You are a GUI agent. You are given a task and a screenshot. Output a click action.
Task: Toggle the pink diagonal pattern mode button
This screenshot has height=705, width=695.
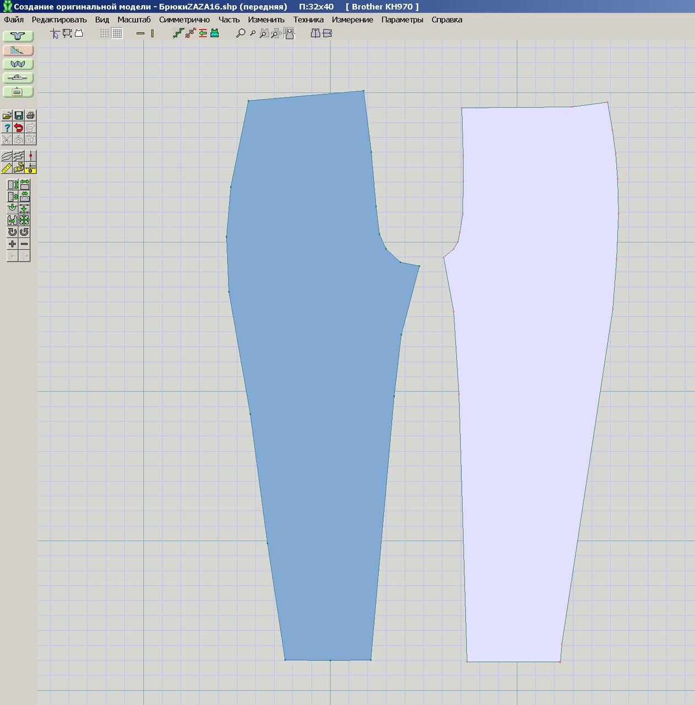[18, 51]
